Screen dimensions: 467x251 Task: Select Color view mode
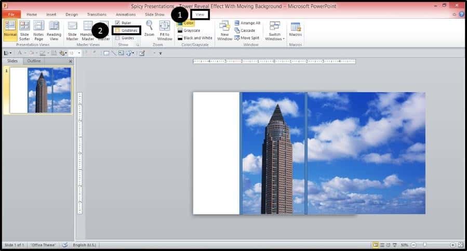(x=186, y=23)
